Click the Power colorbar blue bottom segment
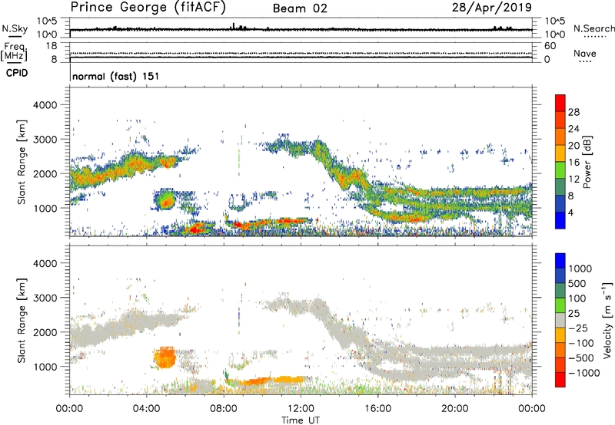The width and height of the screenshot is (615, 425). 560,220
